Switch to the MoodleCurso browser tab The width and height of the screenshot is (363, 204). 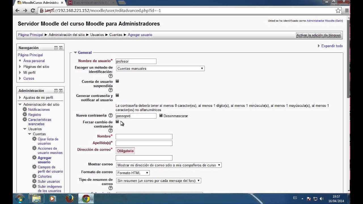[40, 3]
